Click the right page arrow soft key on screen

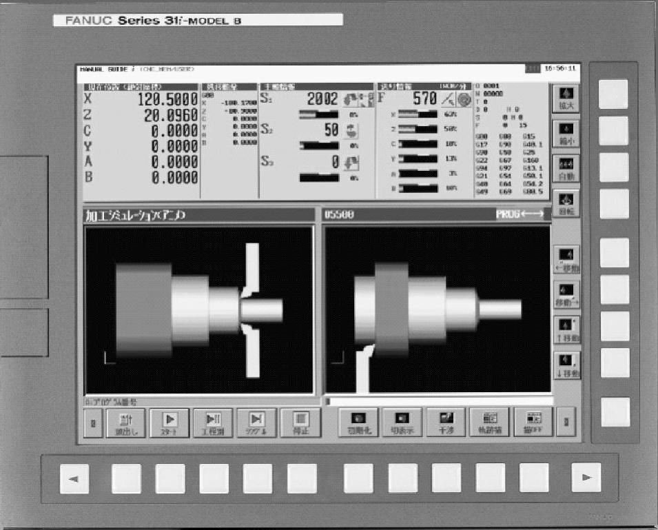click(x=566, y=422)
